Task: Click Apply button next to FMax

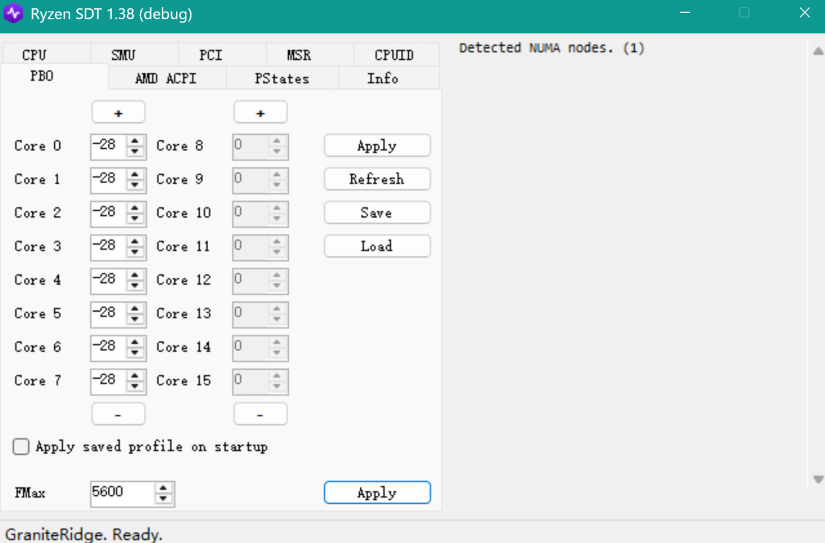Action: 377,493
